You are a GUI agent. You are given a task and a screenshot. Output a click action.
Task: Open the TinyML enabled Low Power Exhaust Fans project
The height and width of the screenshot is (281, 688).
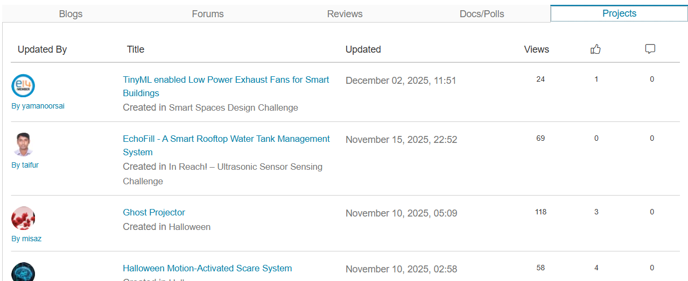coord(226,80)
